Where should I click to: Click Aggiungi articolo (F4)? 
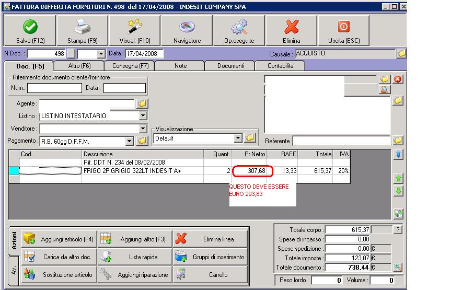[59, 239]
